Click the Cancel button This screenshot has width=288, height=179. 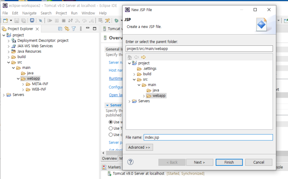tap(258, 162)
